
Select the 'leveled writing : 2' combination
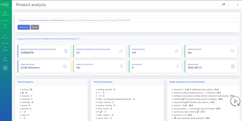click(x=106, y=106)
